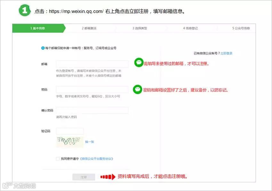The width and height of the screenshot is (272, 191).
Task: Click the 立即登录 login link
Action: [x=226, y=53]
